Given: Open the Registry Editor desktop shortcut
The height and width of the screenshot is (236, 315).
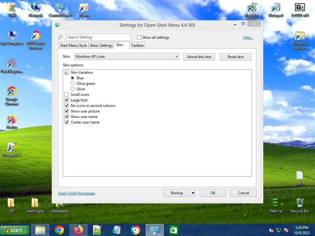Looking at the screenshot, I should (252, 11).
